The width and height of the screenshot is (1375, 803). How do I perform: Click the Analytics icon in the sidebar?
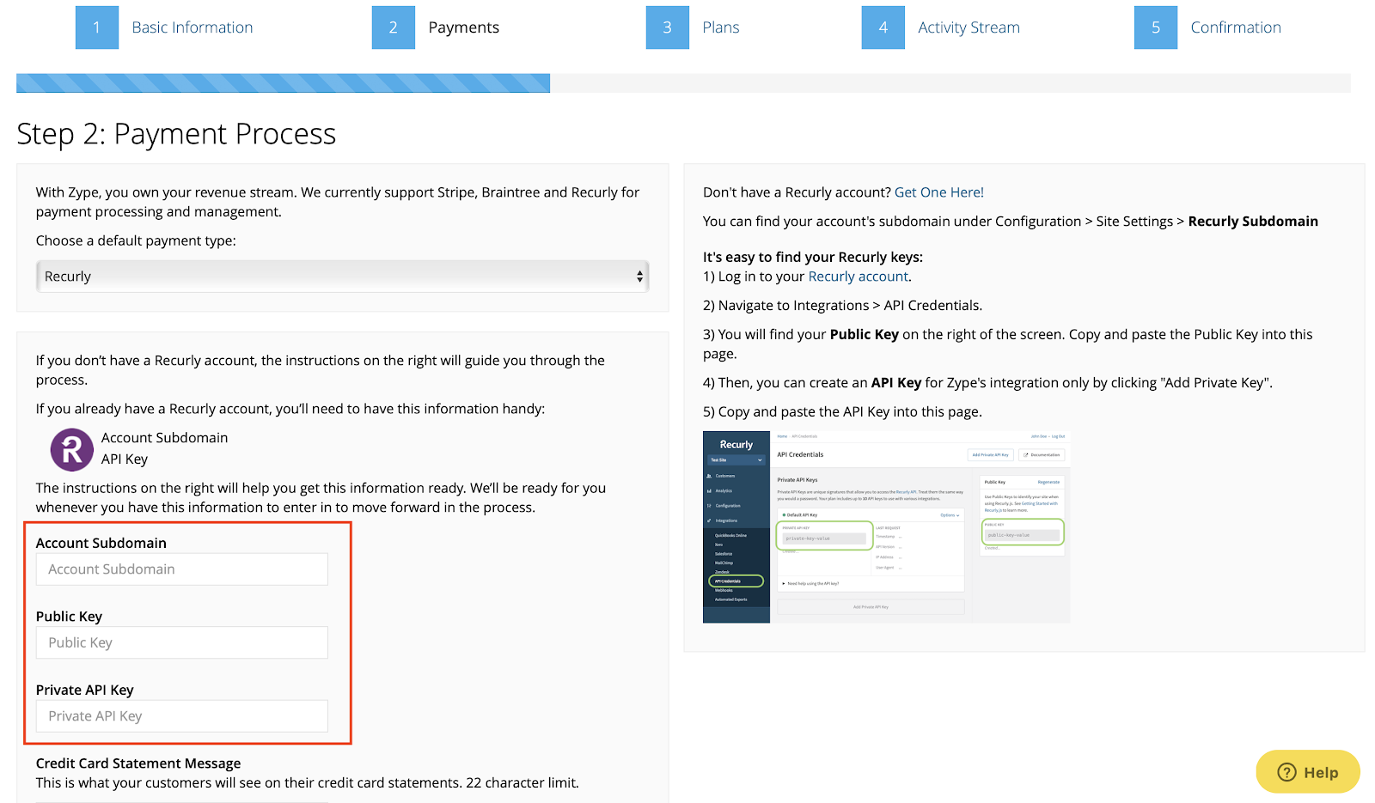pos(709,491)
